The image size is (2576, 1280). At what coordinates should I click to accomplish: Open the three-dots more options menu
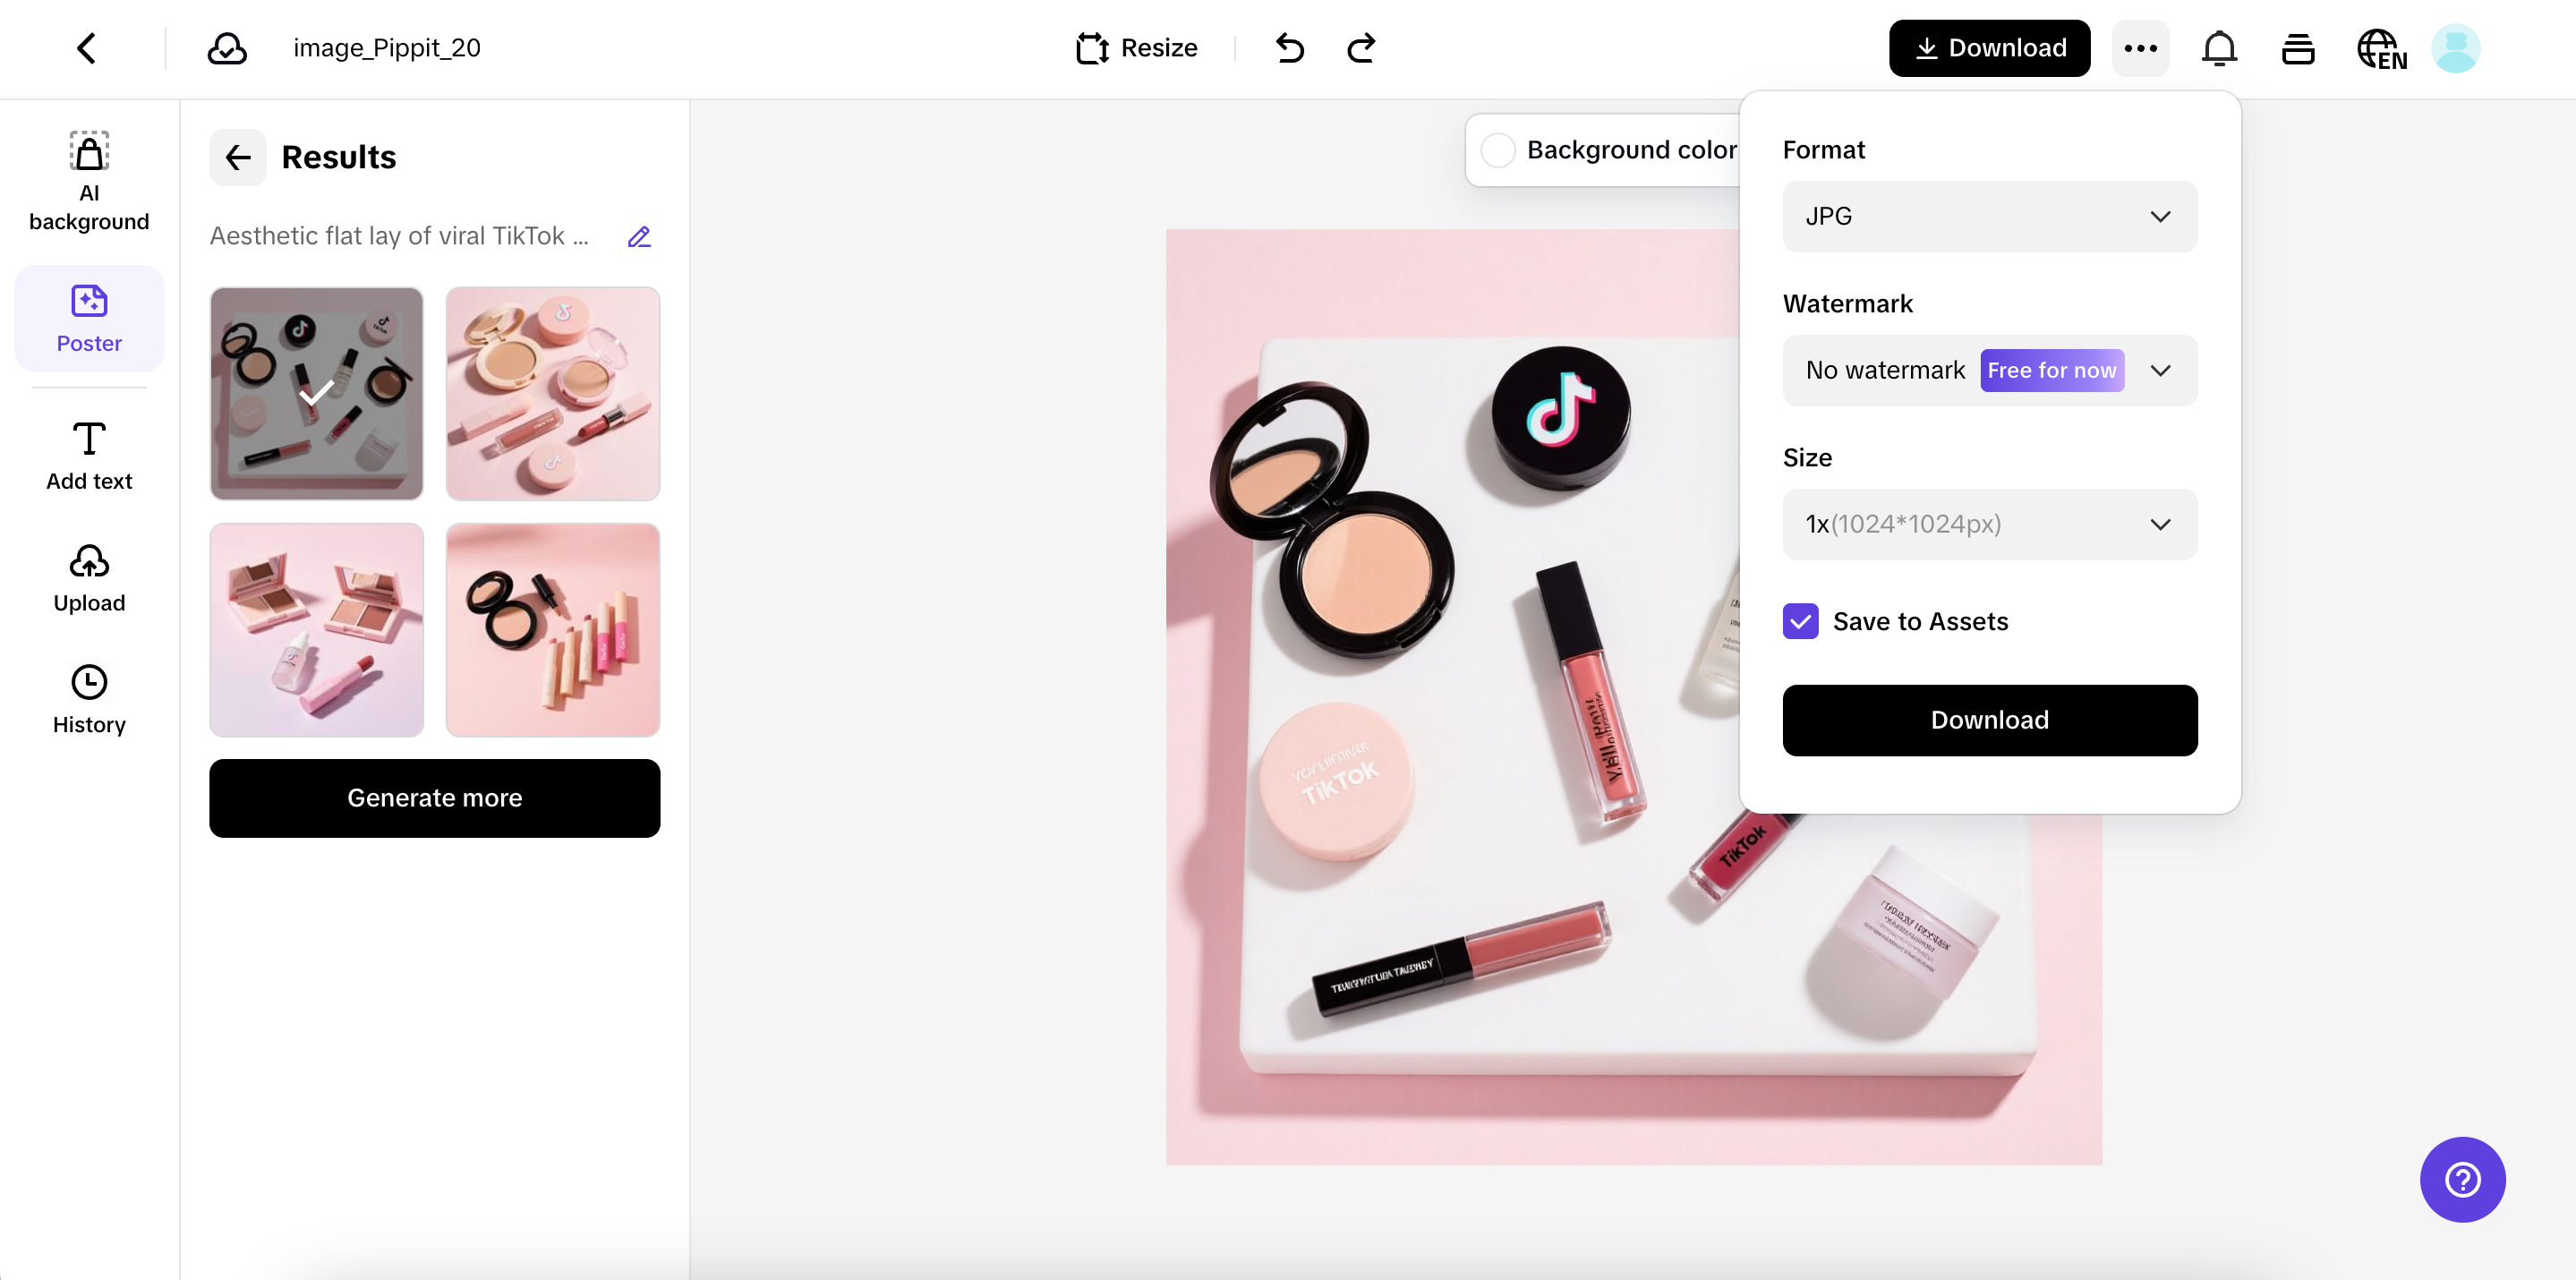[2140, 48]
